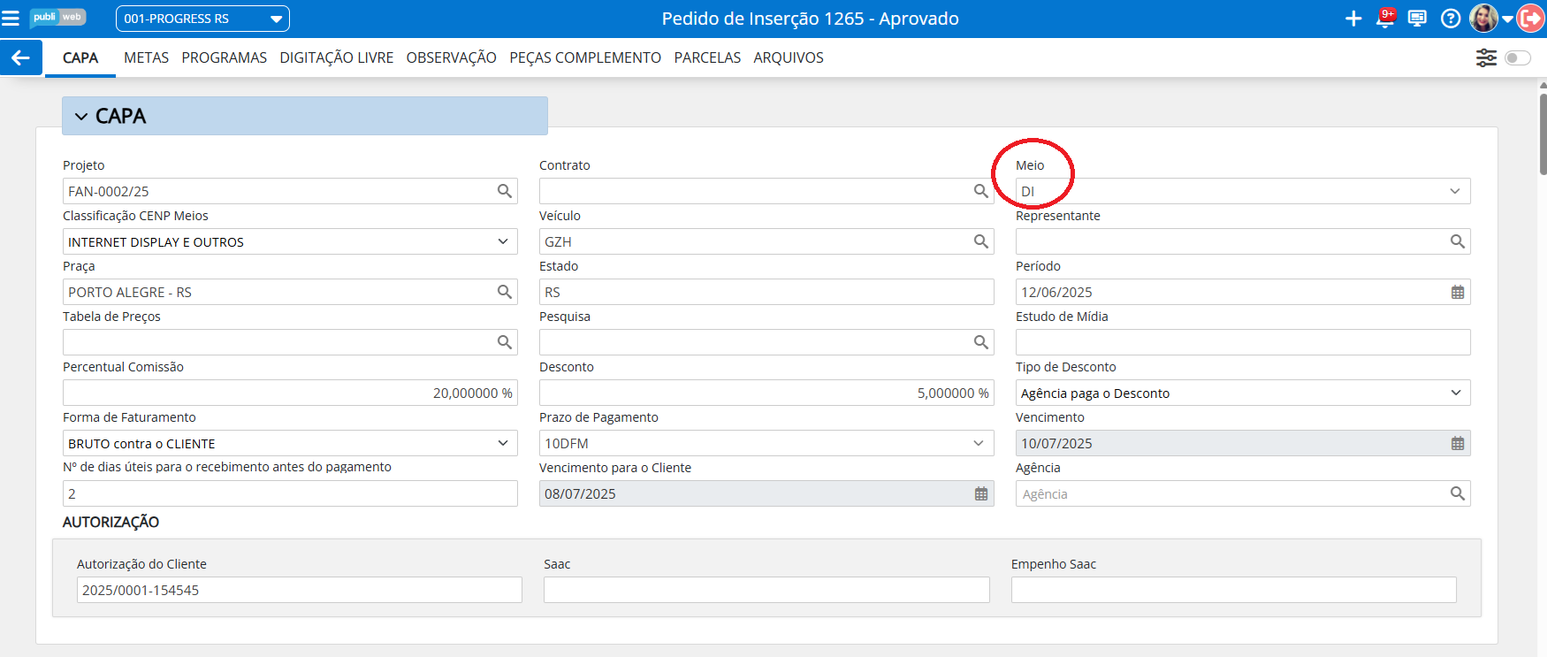This screenshot has width=1547, height=657.
Task: Click the plus add icon
Action: [x=1353, y=19]
